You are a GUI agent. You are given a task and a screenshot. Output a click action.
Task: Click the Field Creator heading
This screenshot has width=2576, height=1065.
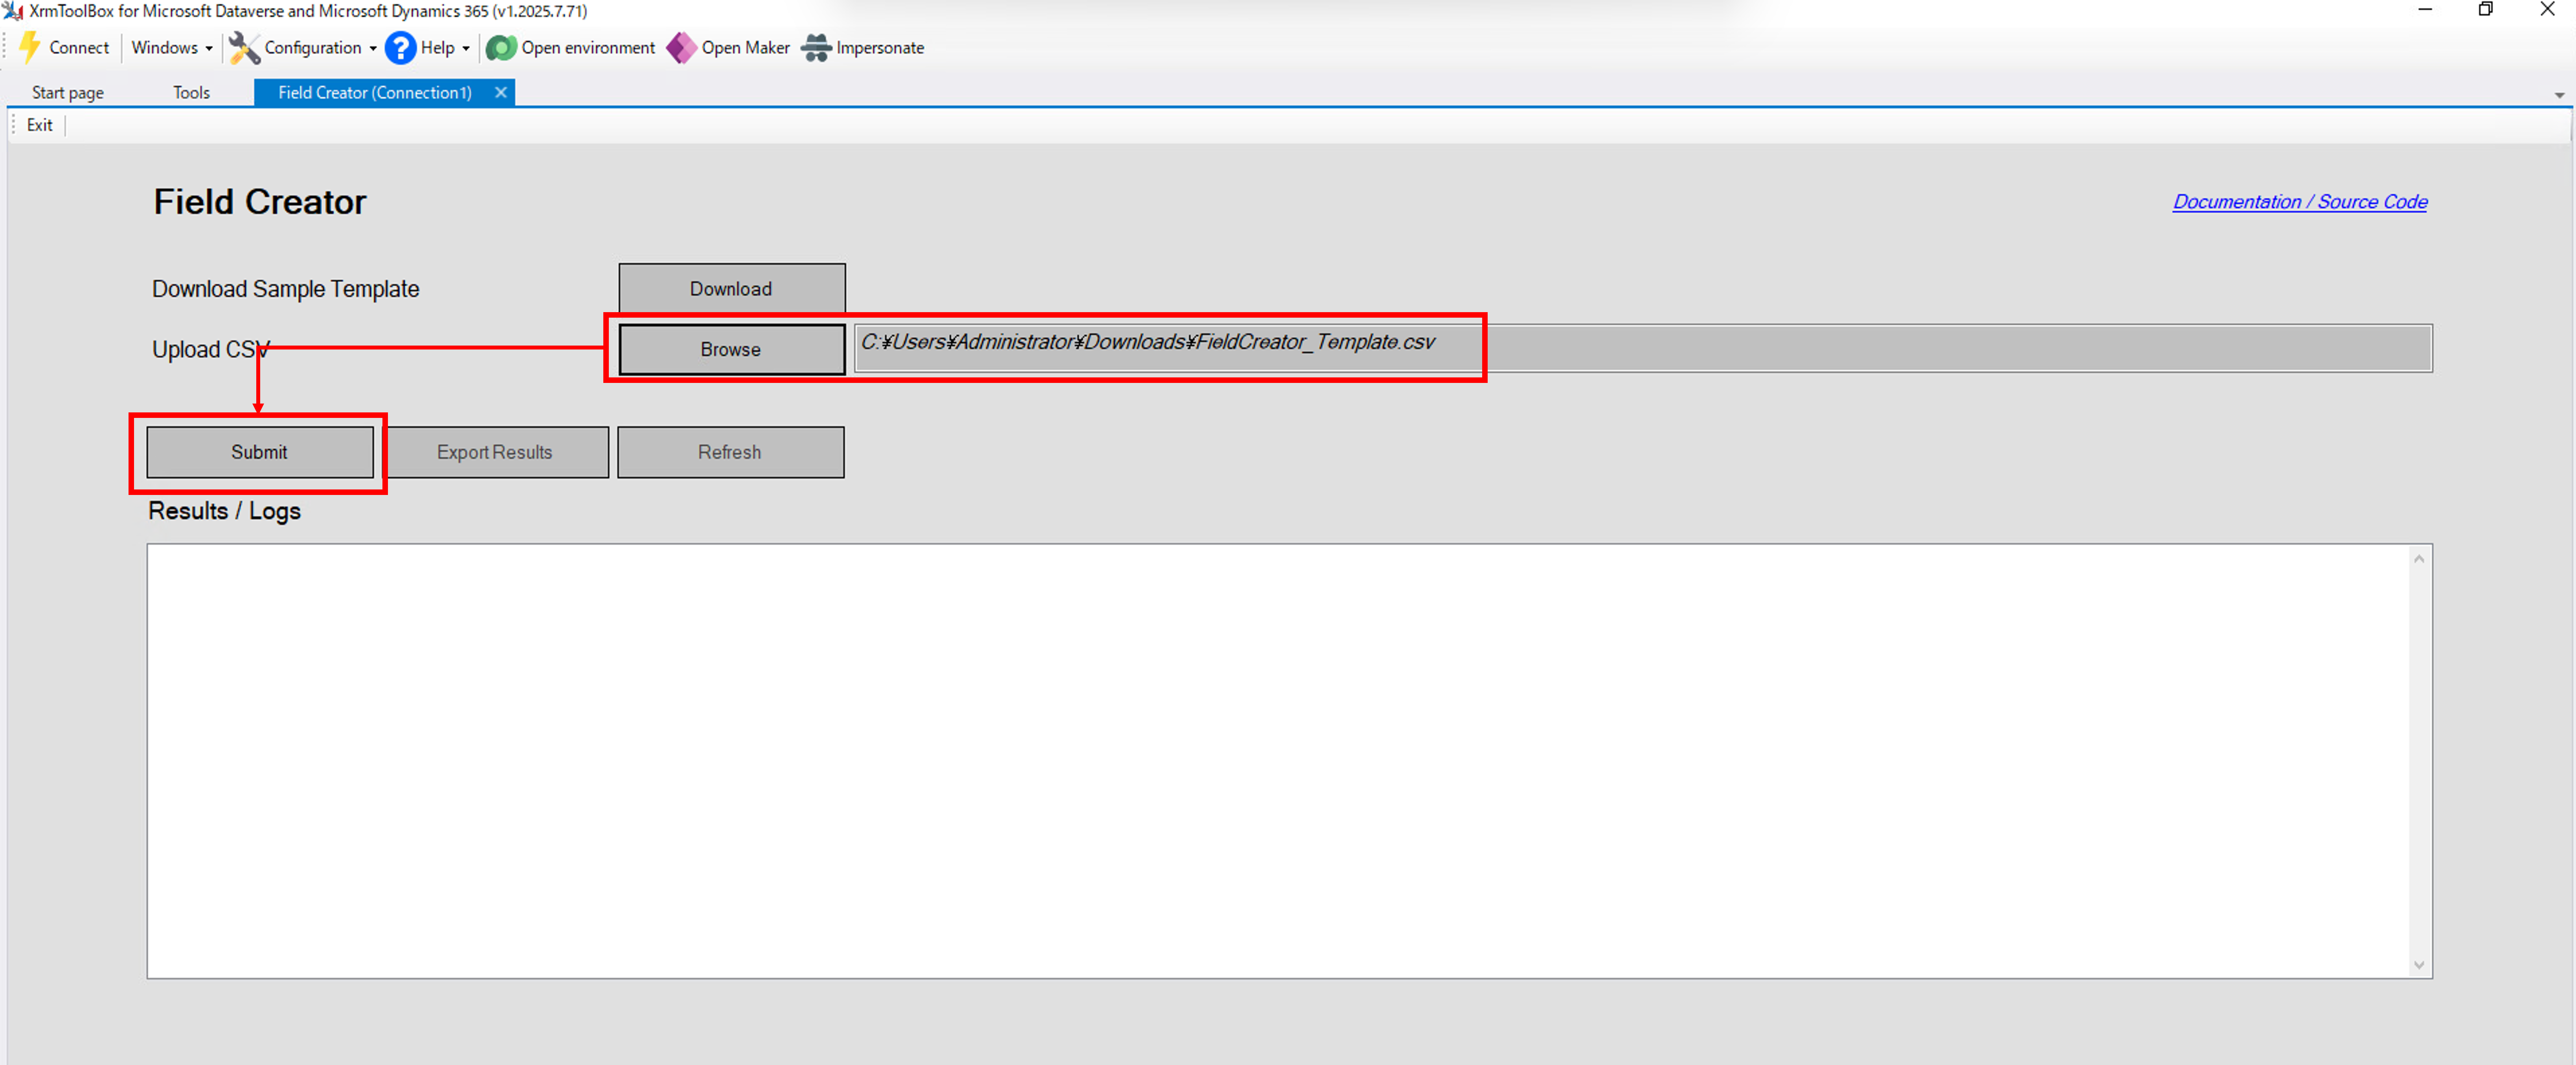click(x=260, y=202)
